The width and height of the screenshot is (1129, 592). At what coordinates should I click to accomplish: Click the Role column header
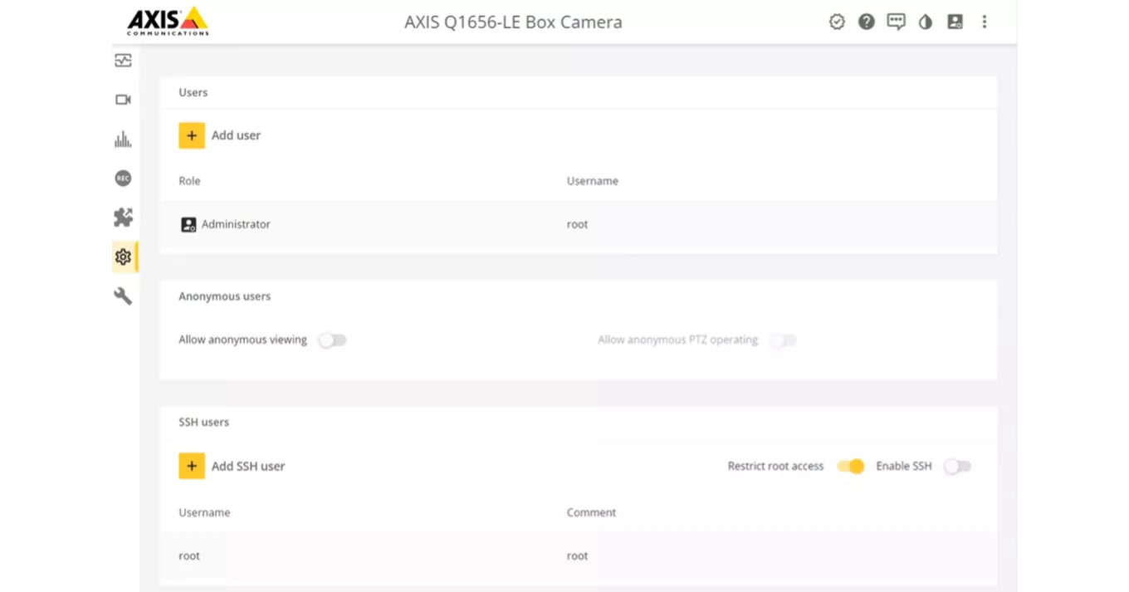point(189,181)
